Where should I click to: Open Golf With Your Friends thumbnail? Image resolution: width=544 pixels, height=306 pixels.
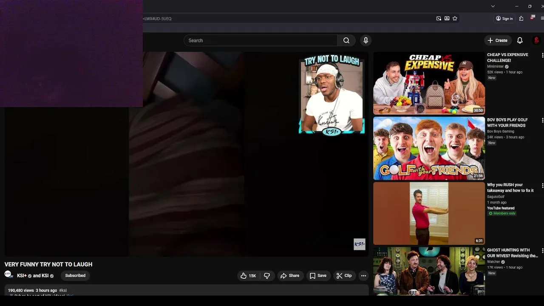(429, 148)
